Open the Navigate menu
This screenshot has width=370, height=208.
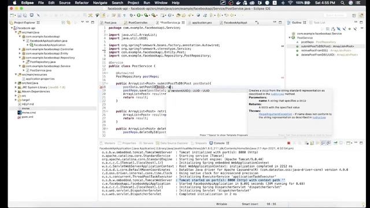coord(100,3)
